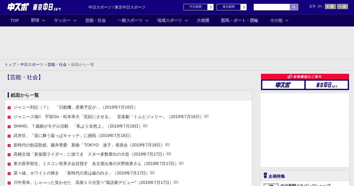
Task: Focus the header search input field
Action: 272,7
